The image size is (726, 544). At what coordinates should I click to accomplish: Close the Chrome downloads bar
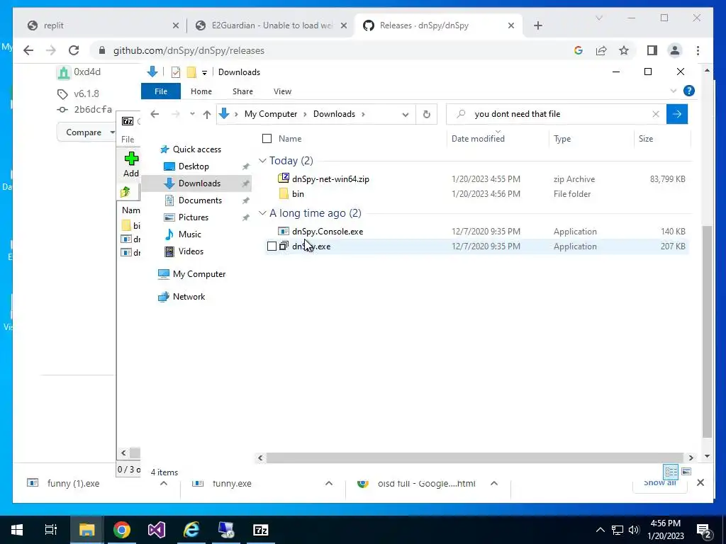click(700, 482)
